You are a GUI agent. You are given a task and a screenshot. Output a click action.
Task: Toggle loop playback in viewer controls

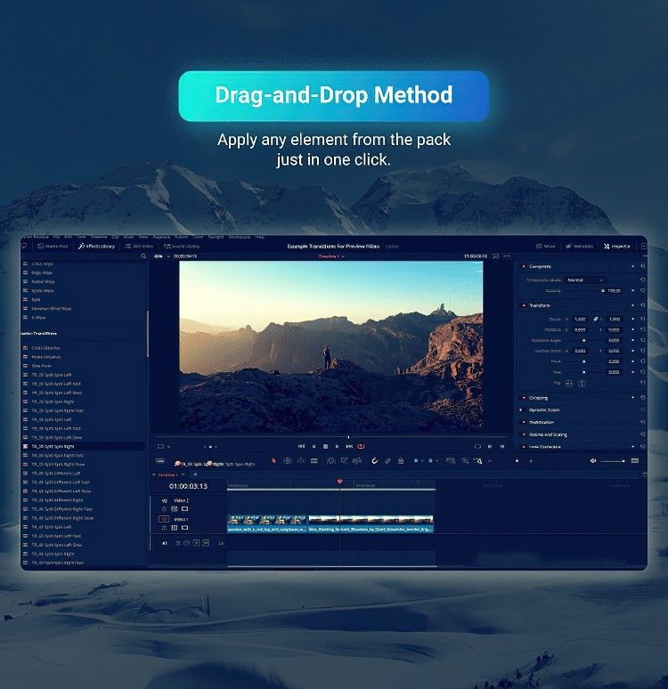click(x=360, y=446)
